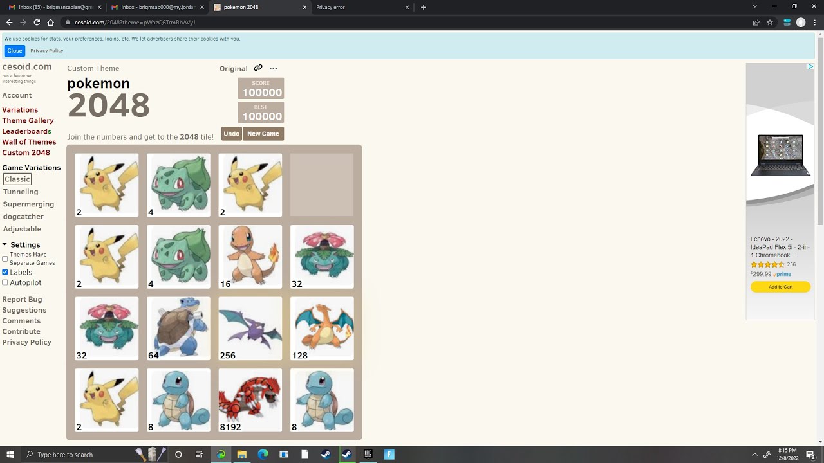Click the browser forward arrow
This screenshot has height=463, width=824.
coord(23,22)
